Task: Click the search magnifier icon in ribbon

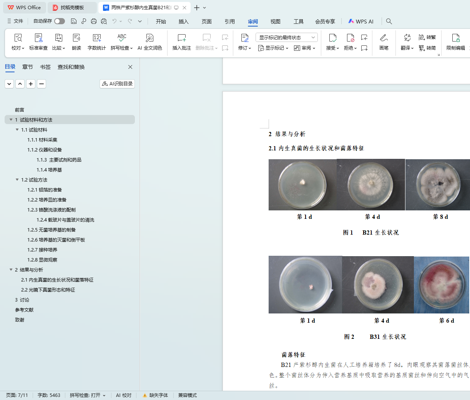Action: [x=389, y=21]
